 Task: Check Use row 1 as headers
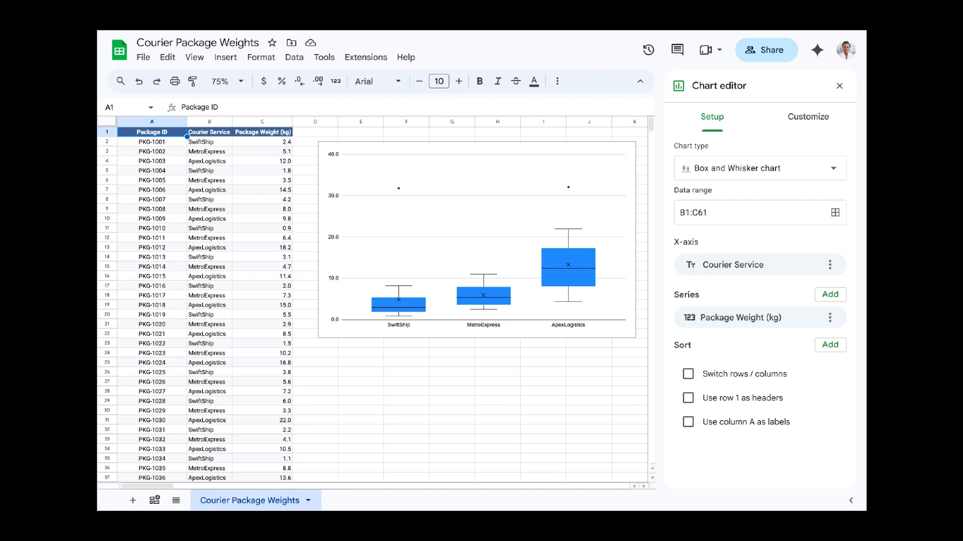[689, 398]
